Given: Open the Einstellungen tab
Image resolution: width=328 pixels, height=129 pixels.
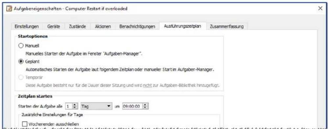Looking at the screenshot, I should tap(27, 27).
